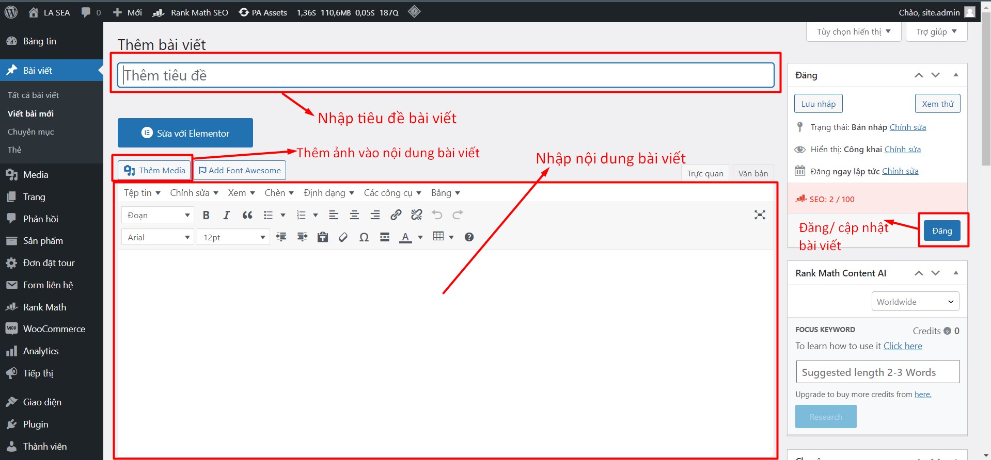The height and width of the screenshot is (460, 991).
Task: Open the editor help question mark
Action: 469,237
